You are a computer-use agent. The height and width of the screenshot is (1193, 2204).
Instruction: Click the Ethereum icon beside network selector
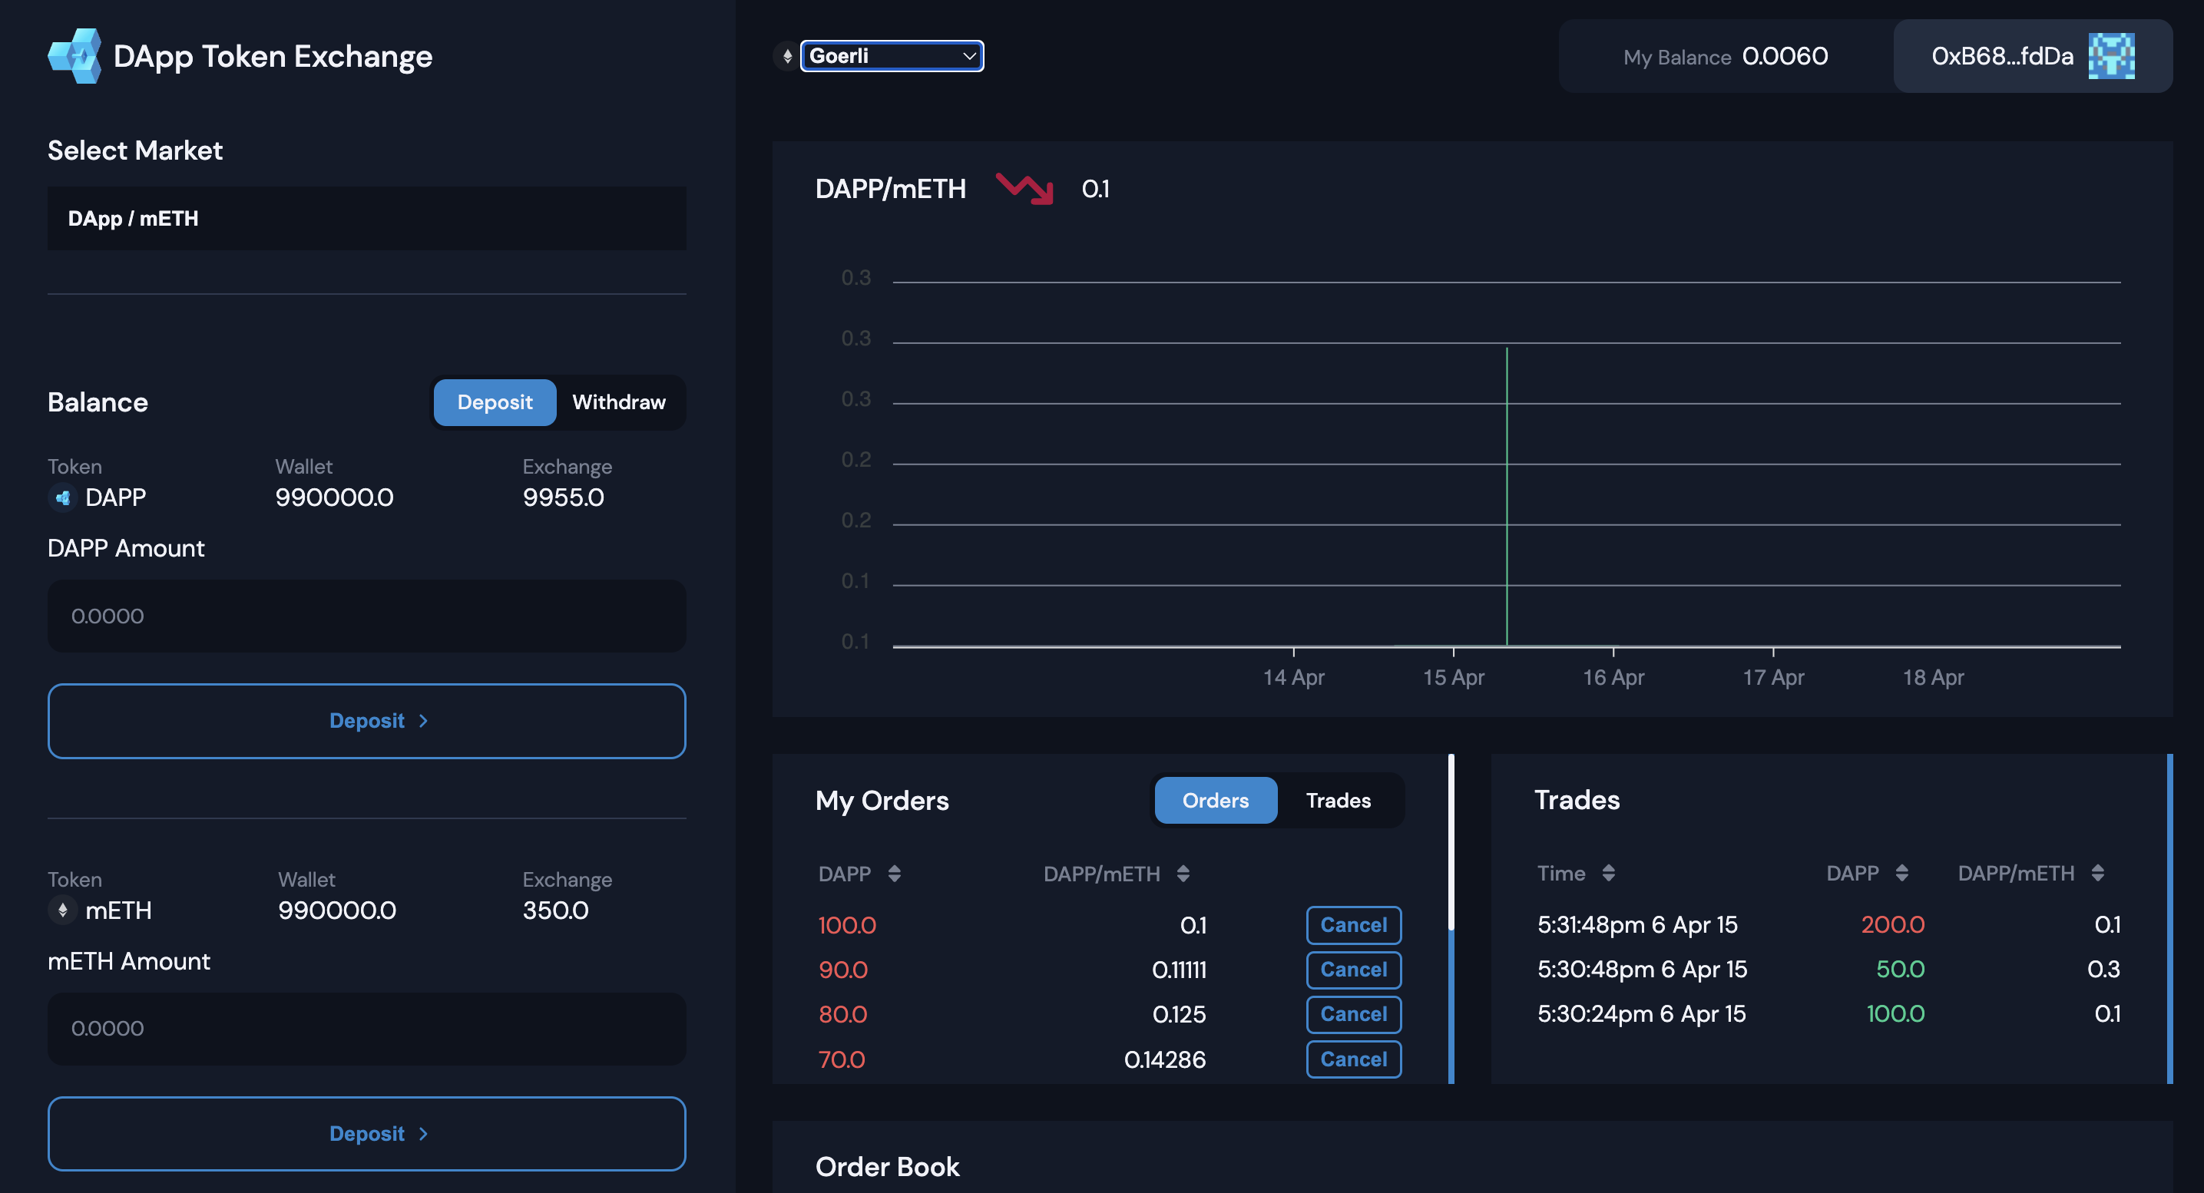787,57
